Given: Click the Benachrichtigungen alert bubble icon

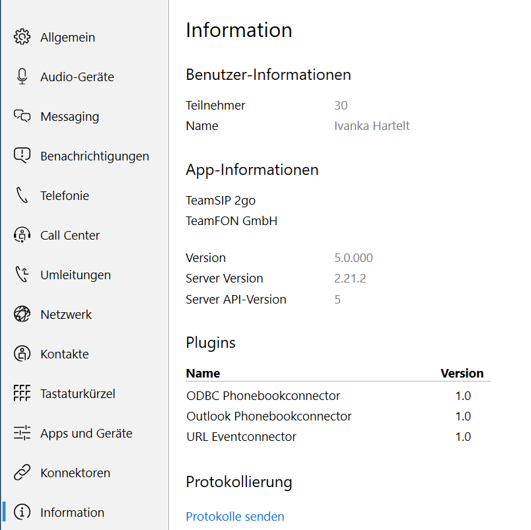Looking at the screenshot, I should point(22,156).
